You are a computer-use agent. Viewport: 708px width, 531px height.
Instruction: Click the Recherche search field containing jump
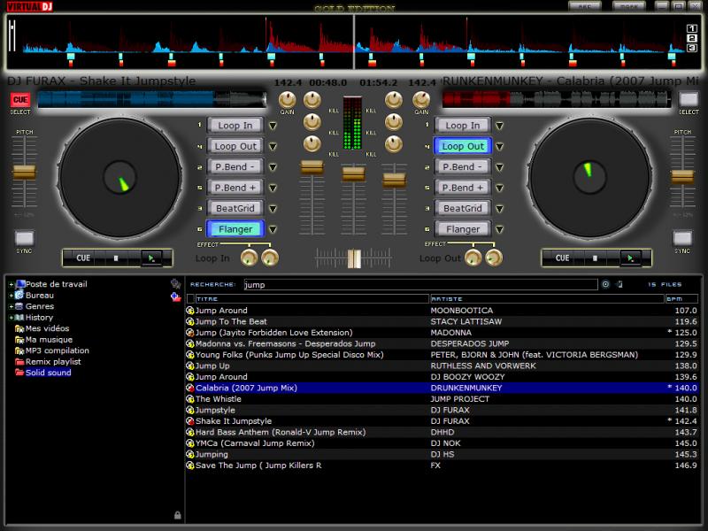(419, 285)
